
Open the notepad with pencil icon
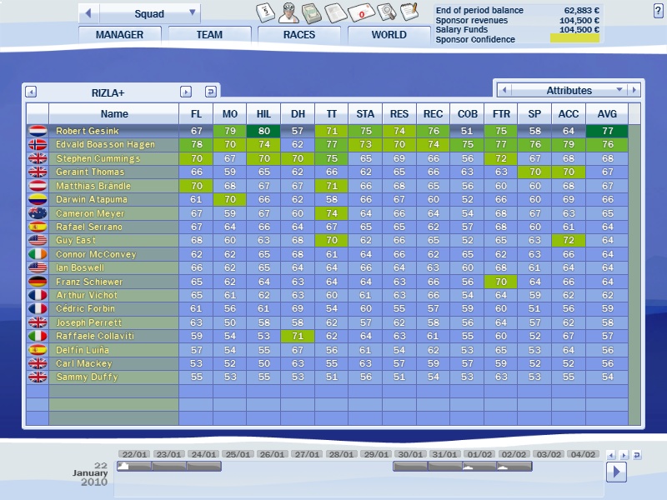409,12
